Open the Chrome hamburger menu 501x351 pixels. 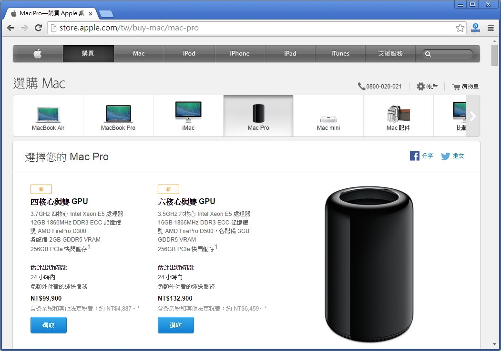coord(491,28)
